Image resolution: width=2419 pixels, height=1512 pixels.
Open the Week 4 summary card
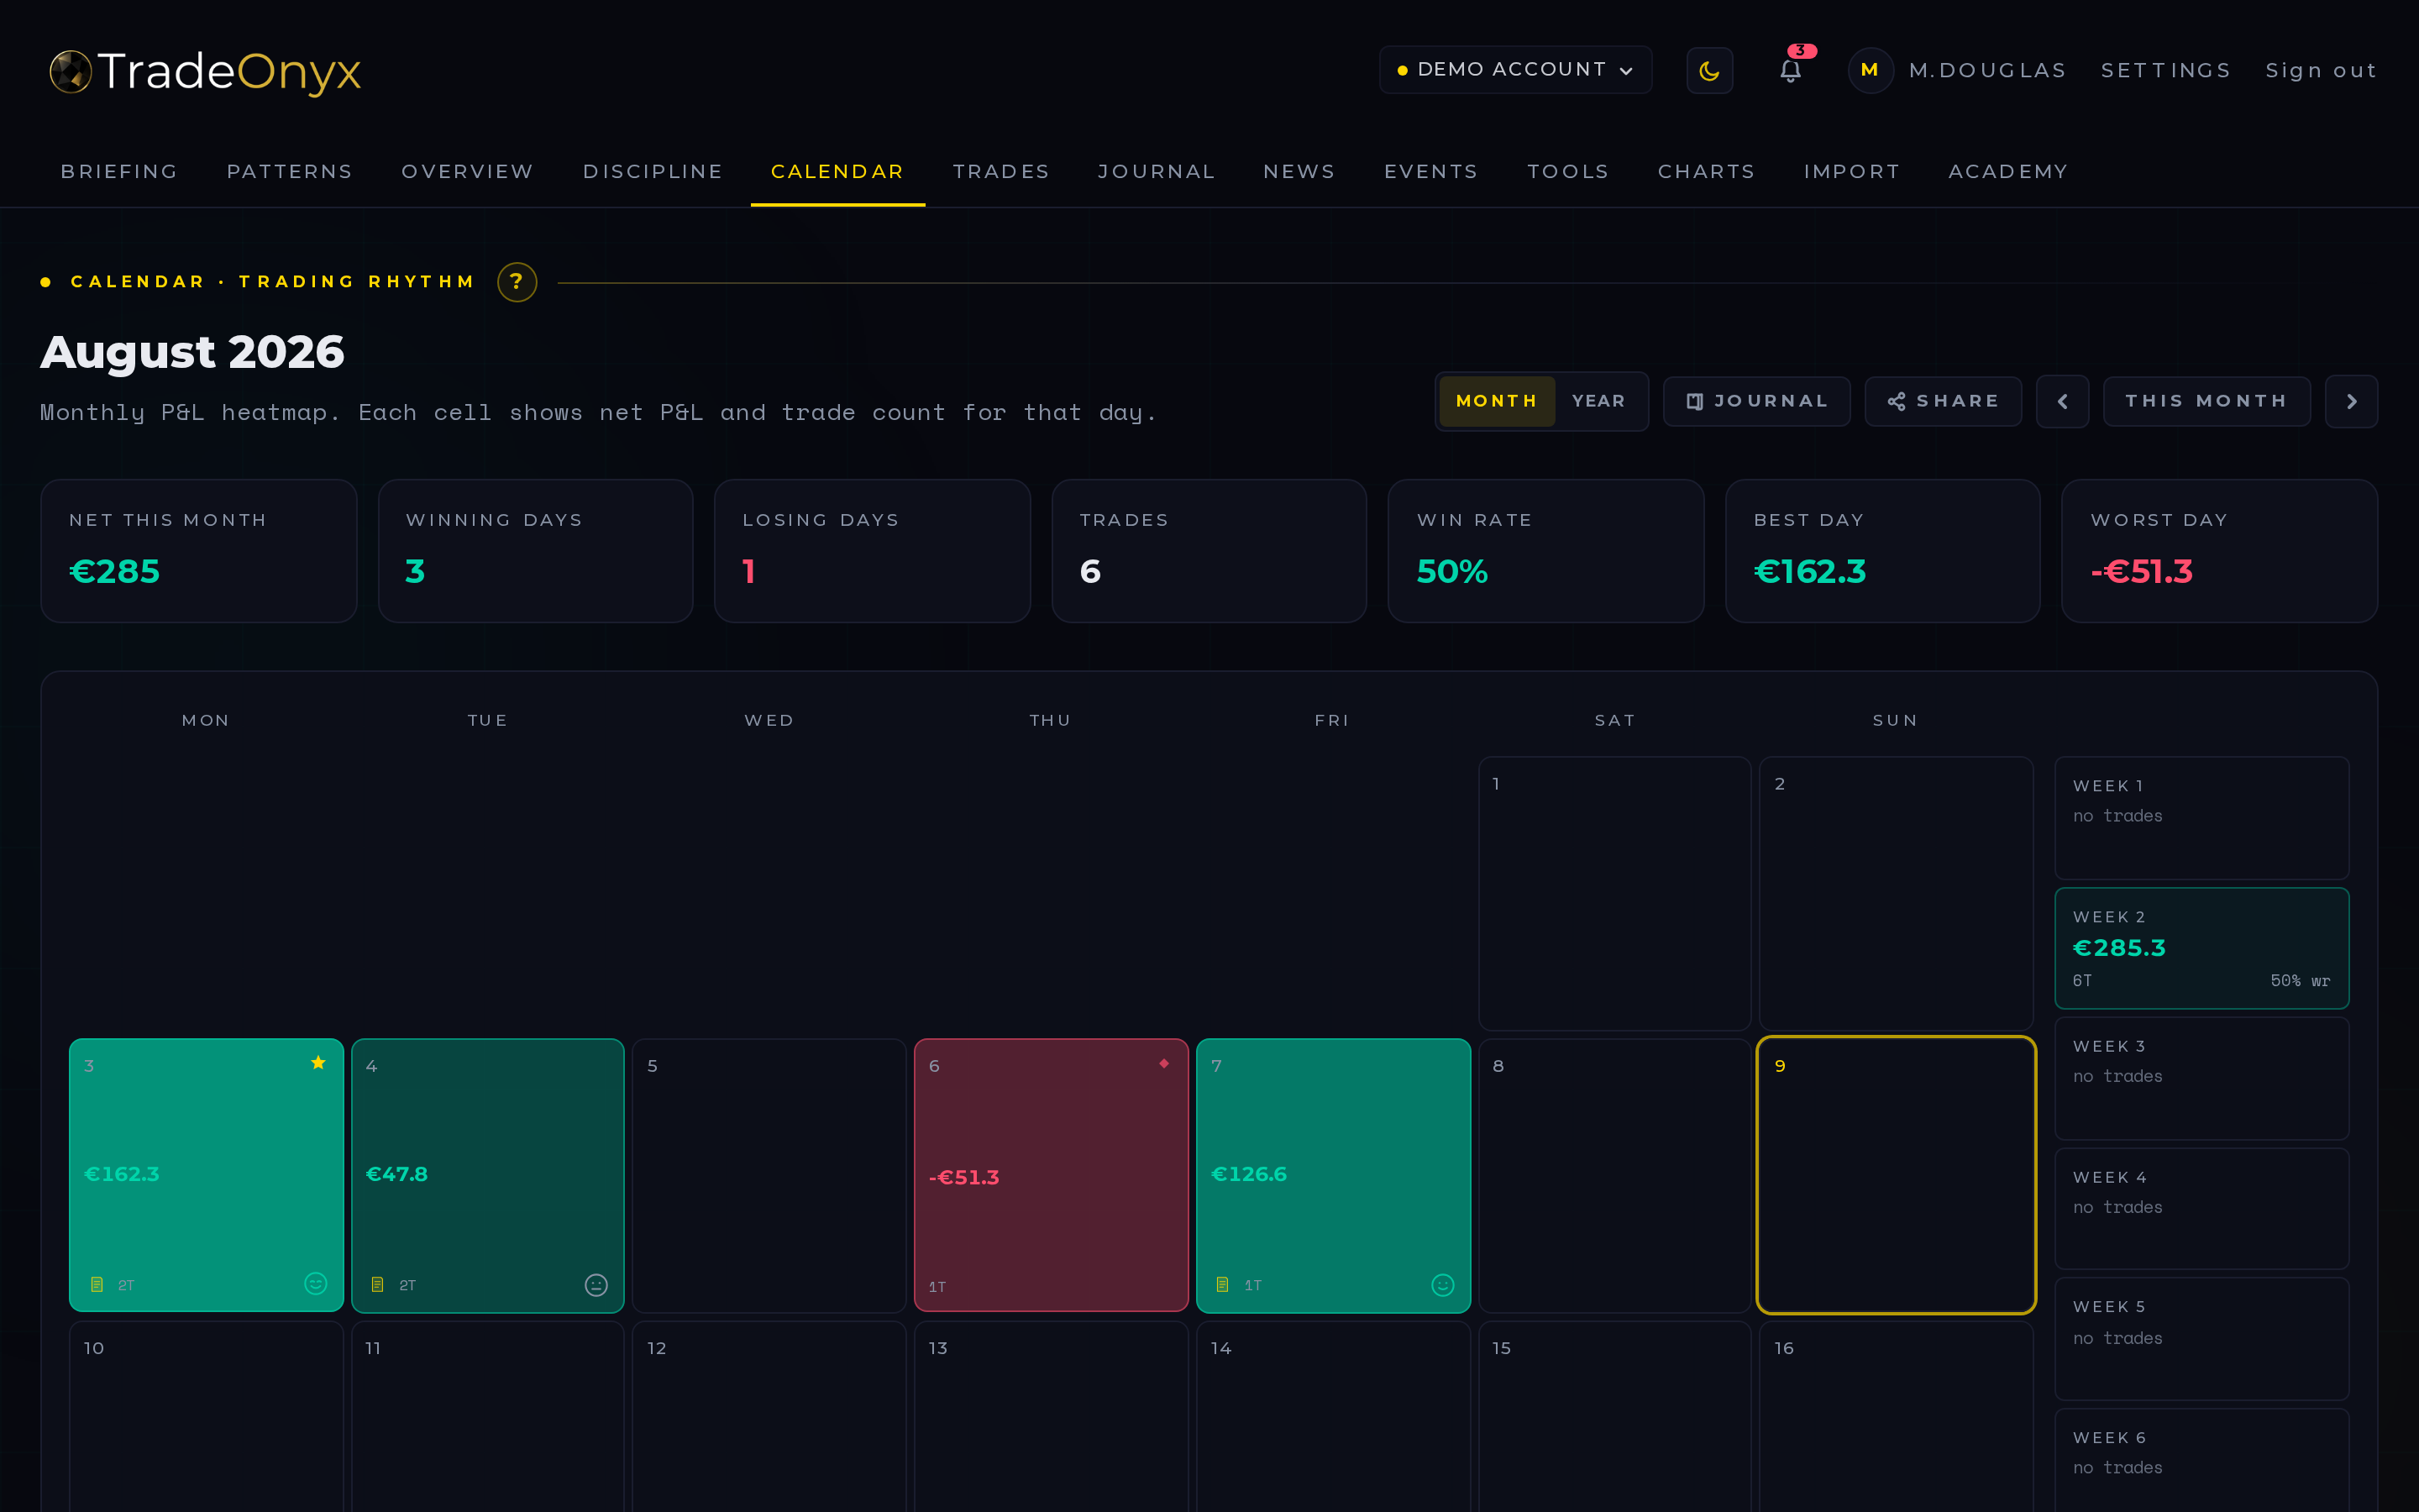click(x=2201, y=1209)
